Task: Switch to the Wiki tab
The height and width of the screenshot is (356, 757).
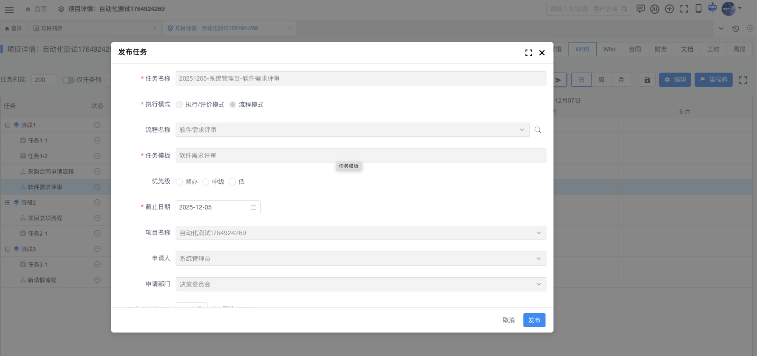Action: click(609, 49)
